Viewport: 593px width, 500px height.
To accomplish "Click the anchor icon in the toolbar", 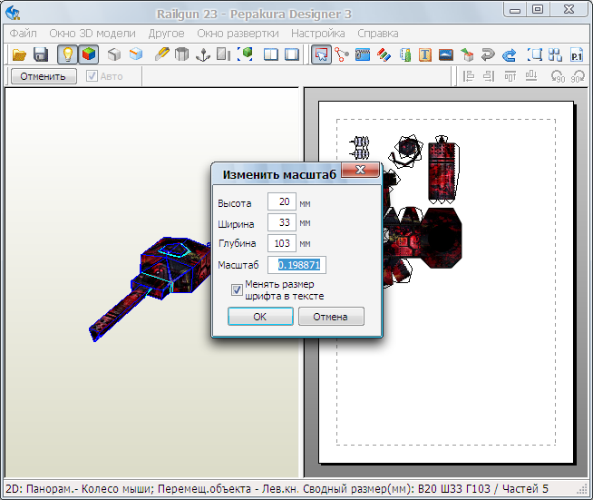I will [203, 54].
